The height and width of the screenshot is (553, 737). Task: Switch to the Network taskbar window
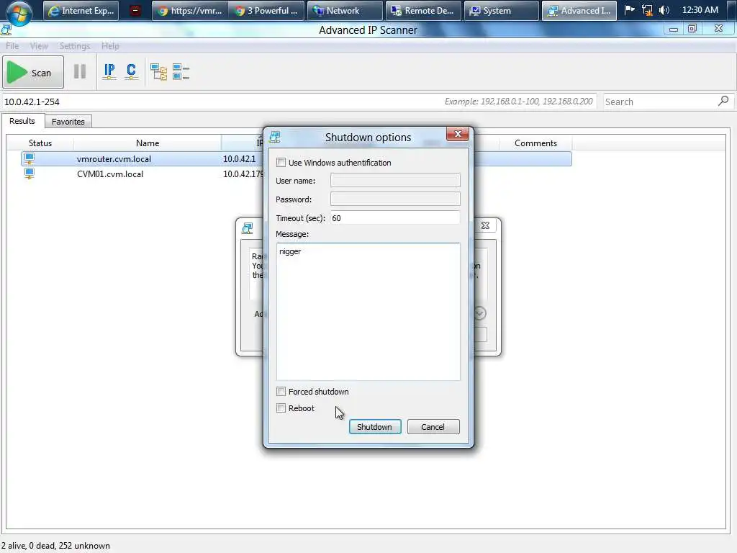(x=345, y=11)
